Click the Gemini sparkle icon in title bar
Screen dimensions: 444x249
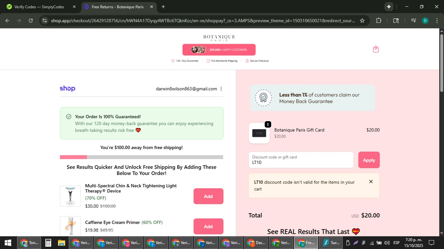point(389,7)
